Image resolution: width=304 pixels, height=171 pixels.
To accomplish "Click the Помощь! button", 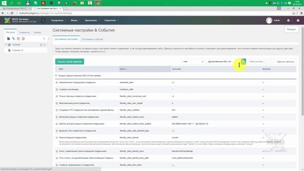I will (x=291, y=29).
